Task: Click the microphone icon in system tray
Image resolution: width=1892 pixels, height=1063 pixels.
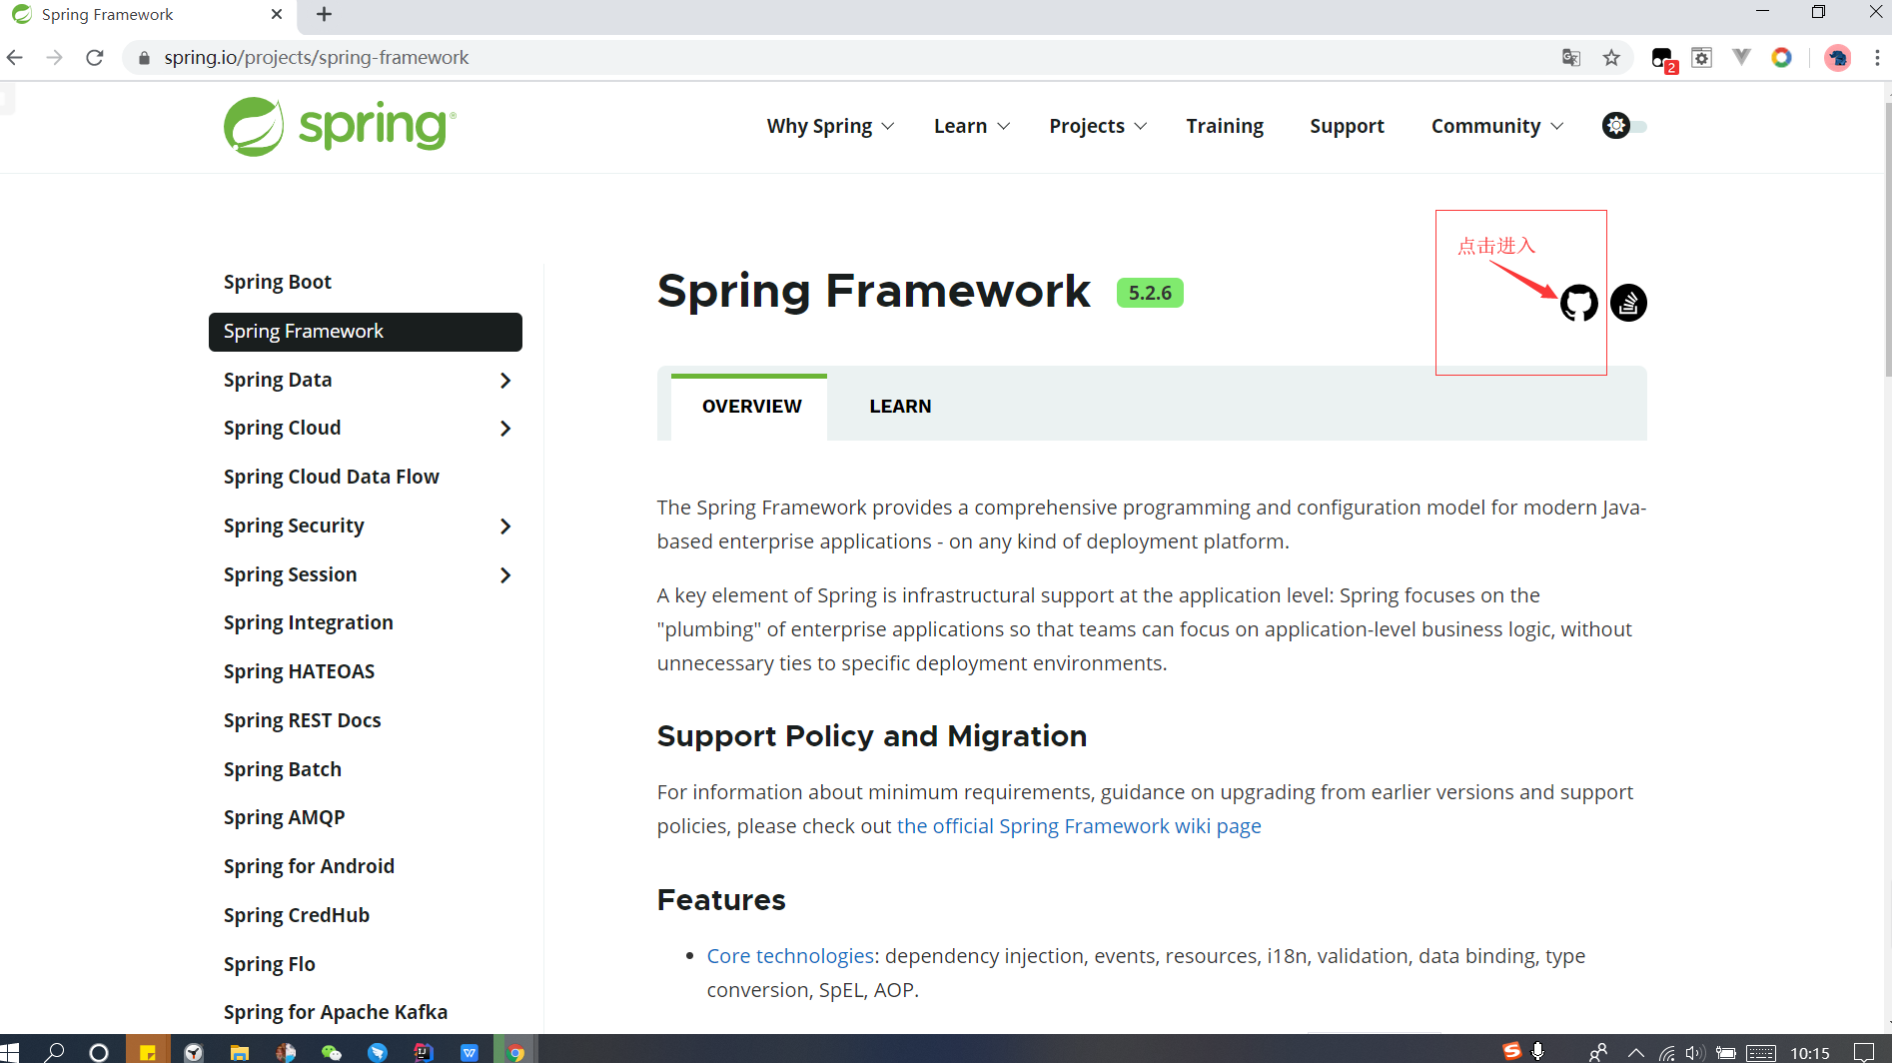Action: click(1538, 1051)
